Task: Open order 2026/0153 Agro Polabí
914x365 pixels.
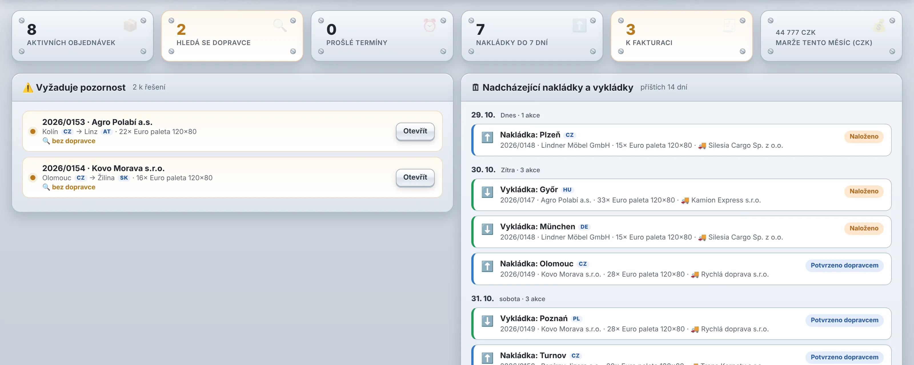Action: pyautogui.click(x=415, y=131)
